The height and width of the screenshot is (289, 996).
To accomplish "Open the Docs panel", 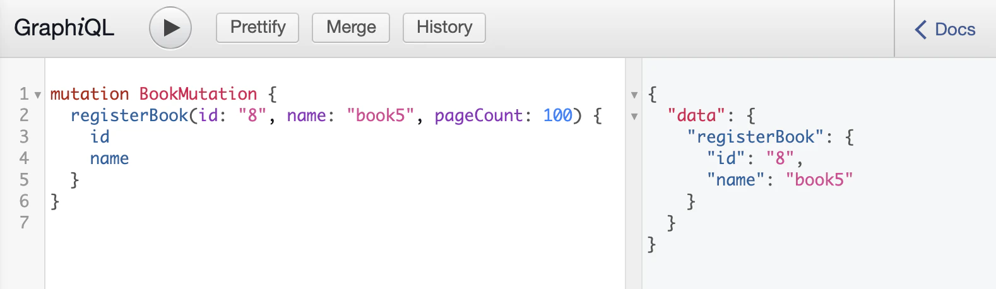I will pyautogui.click(x=945, y=29).
